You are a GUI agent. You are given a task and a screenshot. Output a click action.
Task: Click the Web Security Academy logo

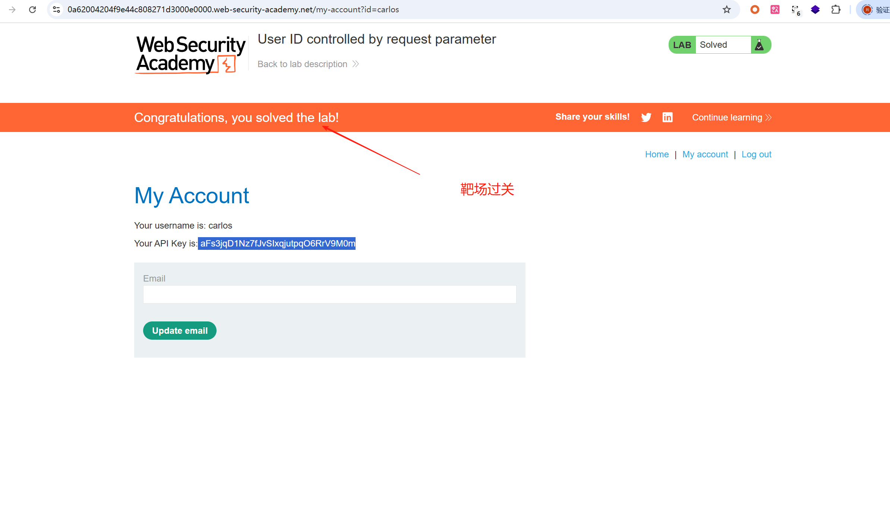coord(190,54)
